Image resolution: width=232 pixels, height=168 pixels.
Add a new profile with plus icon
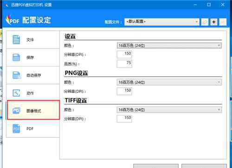click(214, 22)
